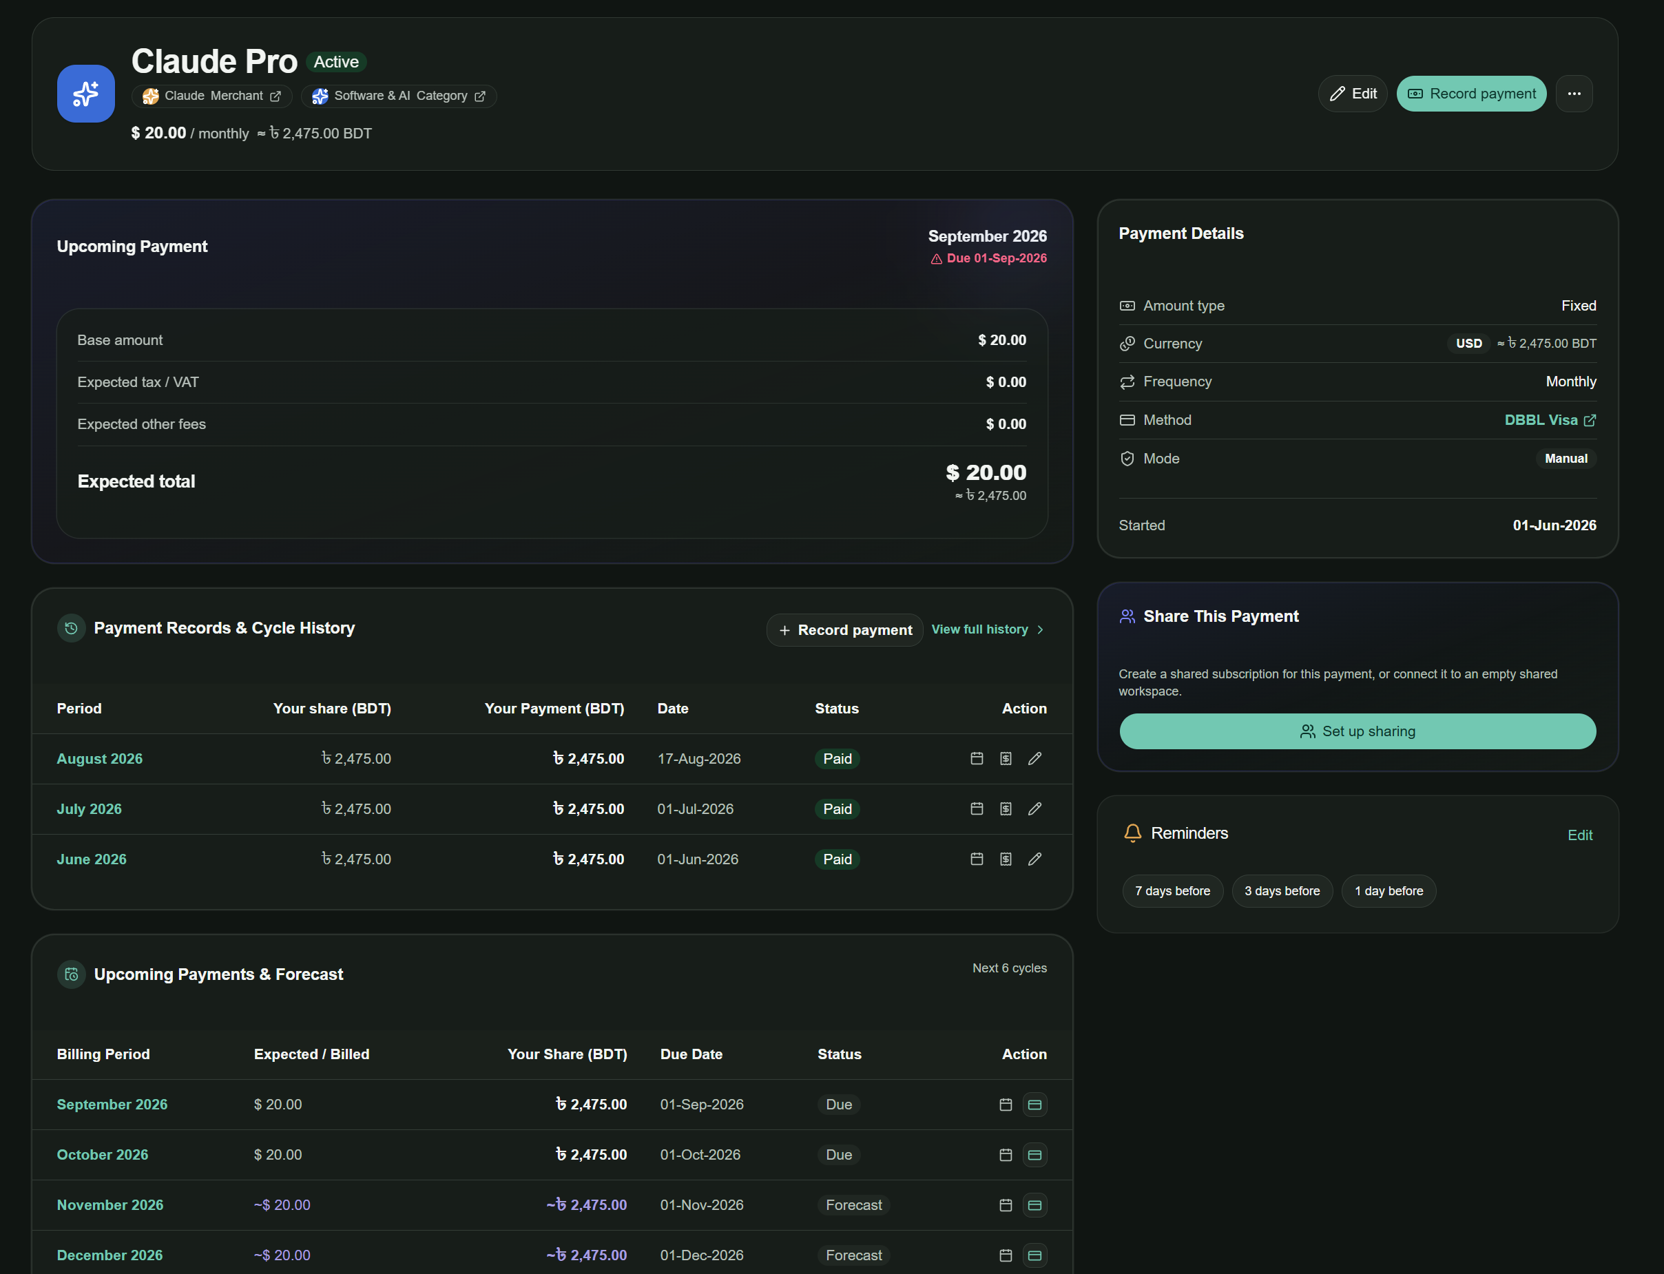
Task: Click the Share This Payment people icon
Action: [x=1127, y=616]
